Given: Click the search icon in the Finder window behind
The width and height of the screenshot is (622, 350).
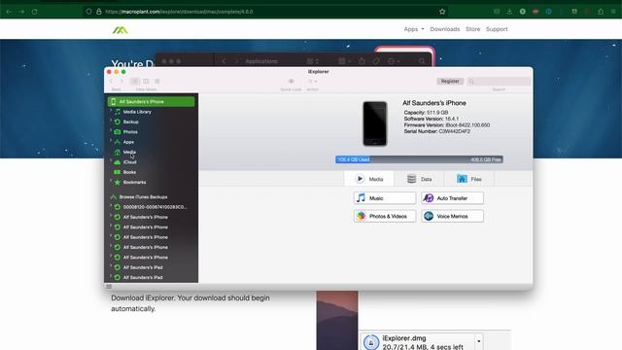Looking at the screenshot, I should point(422,61).
